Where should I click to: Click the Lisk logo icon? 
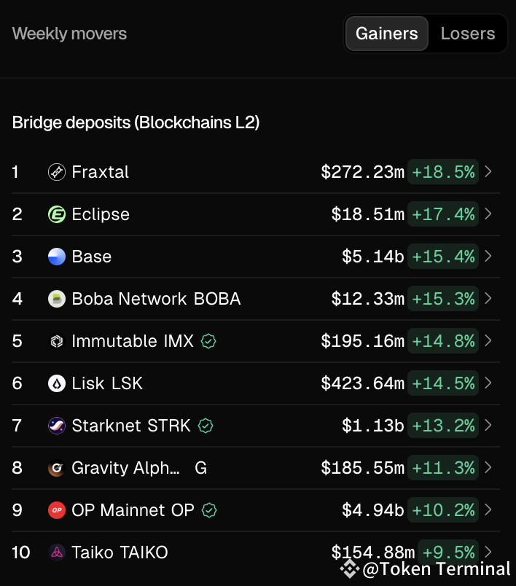point(57,383)
